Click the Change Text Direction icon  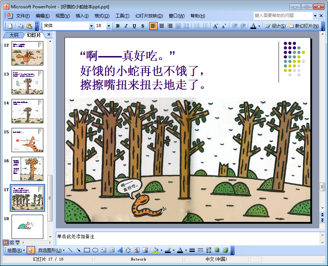tap(186, 26)
